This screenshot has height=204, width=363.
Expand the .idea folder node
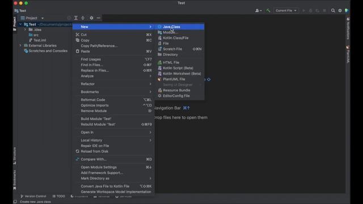point(25,29)
